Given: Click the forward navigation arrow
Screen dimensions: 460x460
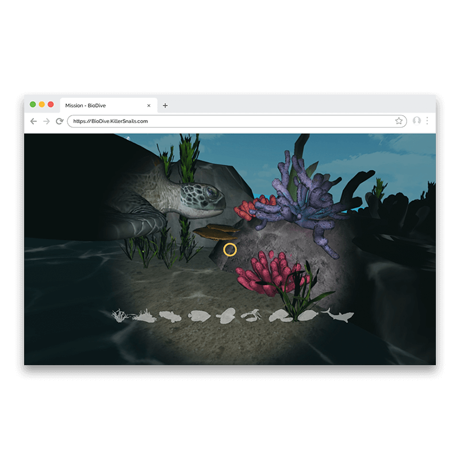Looking at the screenshot, I should [x=47, y=121].
